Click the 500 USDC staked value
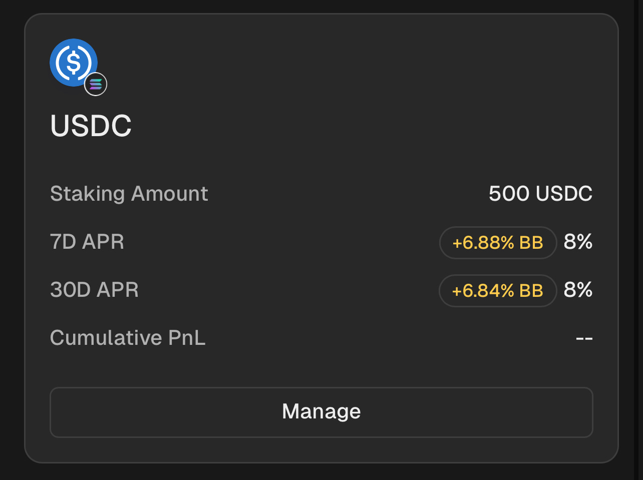The width and height of the screenshot is (643, 480). pos(541,194)
